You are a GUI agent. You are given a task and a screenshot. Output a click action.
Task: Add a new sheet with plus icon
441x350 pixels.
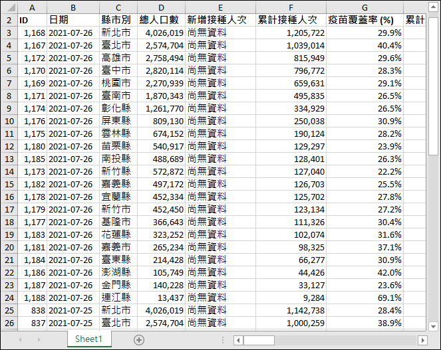(138, 340)
